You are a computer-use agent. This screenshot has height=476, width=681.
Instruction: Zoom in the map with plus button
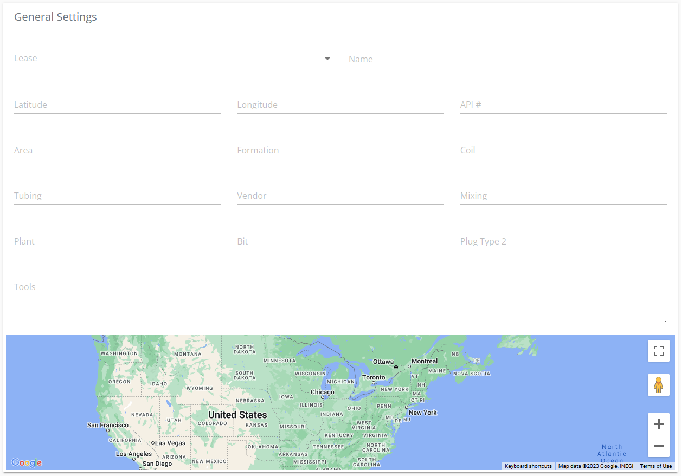pyautogui.click(x=659, y=424)
